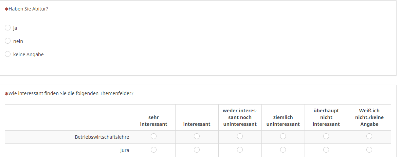Select 'Weiß ich nicht/keine Angabe' for Betriebswirtschaftslehre

369,136
